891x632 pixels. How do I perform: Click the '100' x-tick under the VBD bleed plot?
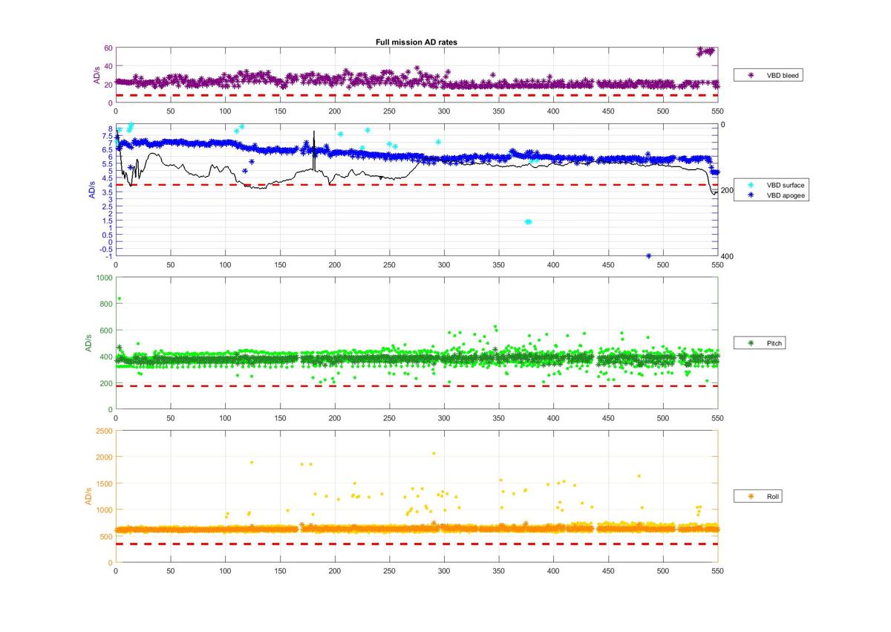point(225,111)
